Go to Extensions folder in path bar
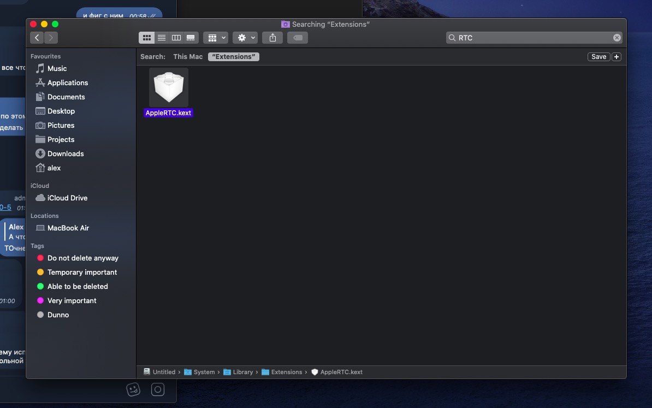 pyautogui.click(x=282, y=372)
